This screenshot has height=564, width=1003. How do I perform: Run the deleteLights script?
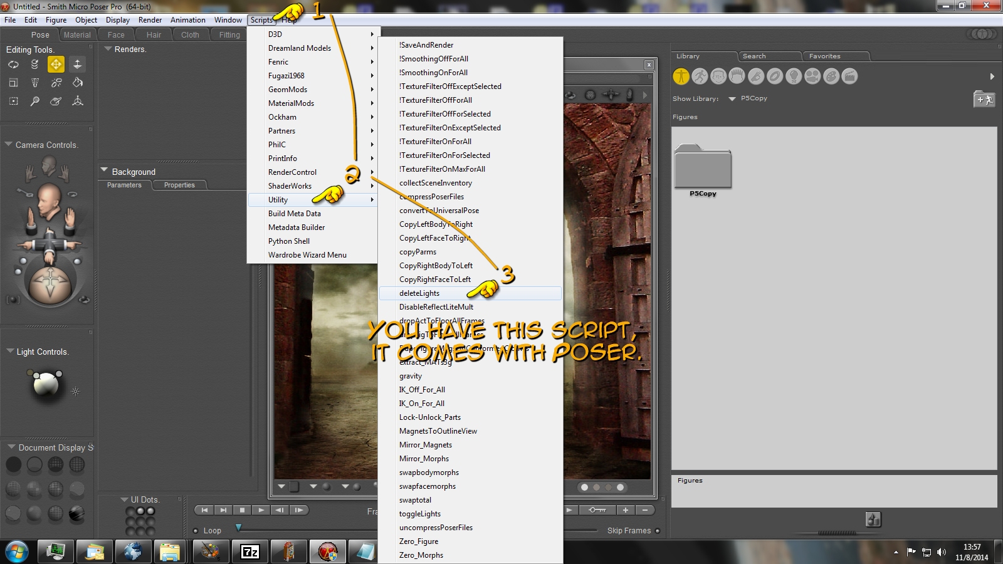pyautogui.click(x=419, y=293)
